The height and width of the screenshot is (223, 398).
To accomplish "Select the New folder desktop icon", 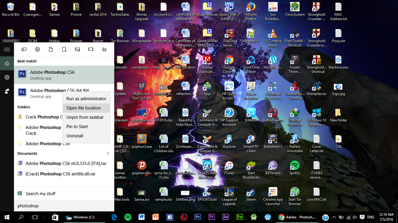I will pos(338,116).
